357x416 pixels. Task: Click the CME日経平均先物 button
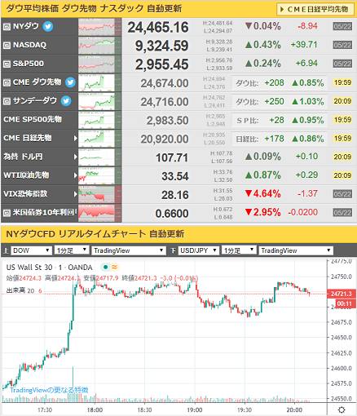[315, 9]
